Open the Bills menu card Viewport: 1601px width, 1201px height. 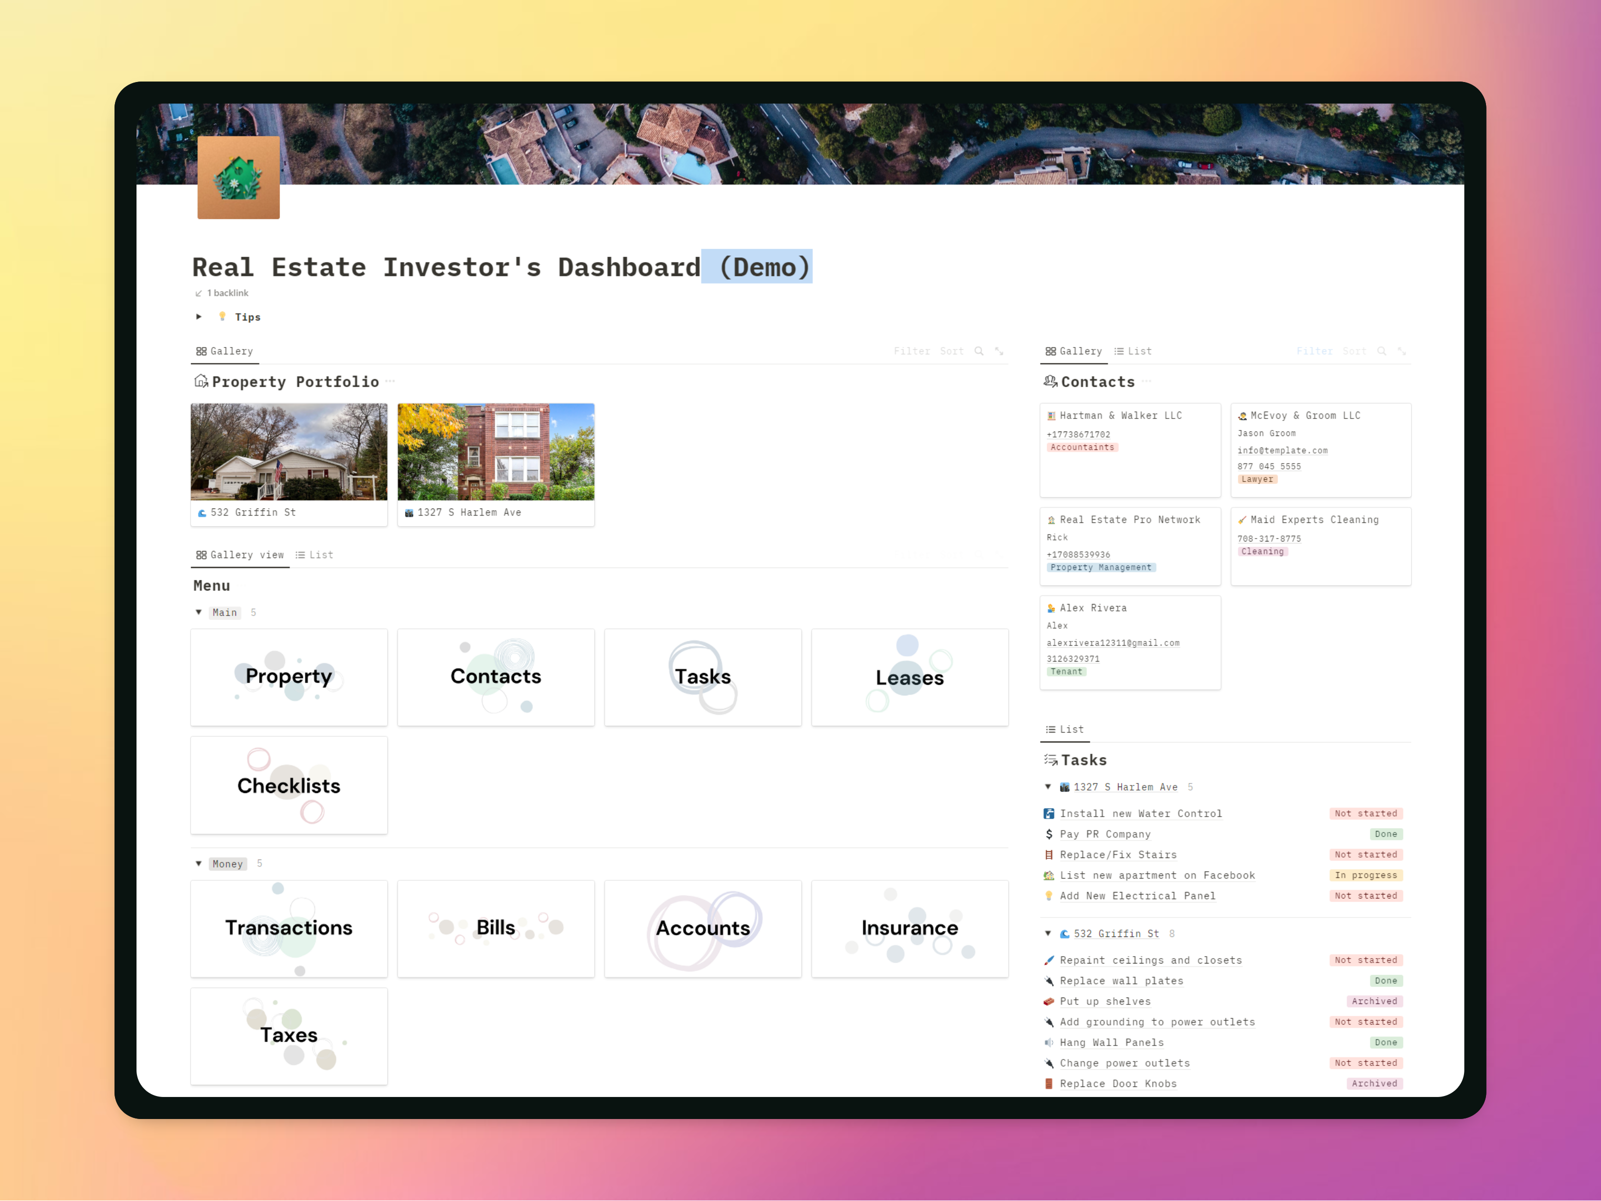pos(496,929)
